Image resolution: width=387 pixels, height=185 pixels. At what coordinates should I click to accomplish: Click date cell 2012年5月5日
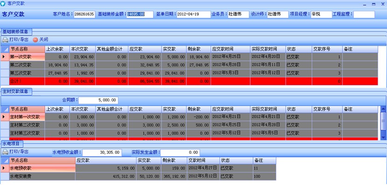268,133
